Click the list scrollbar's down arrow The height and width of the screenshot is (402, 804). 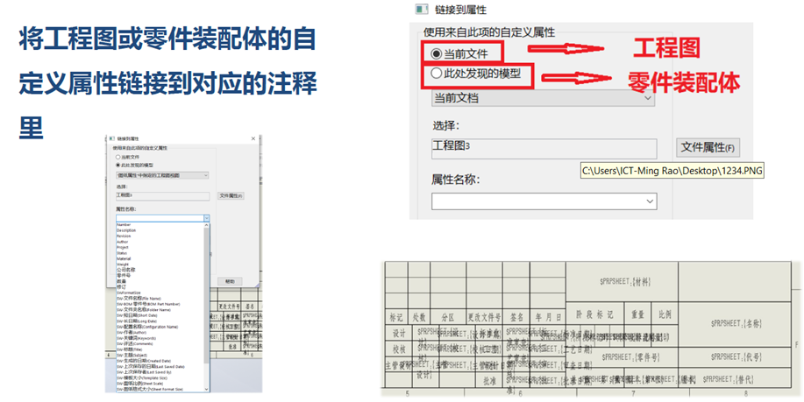tap(207, 389)
